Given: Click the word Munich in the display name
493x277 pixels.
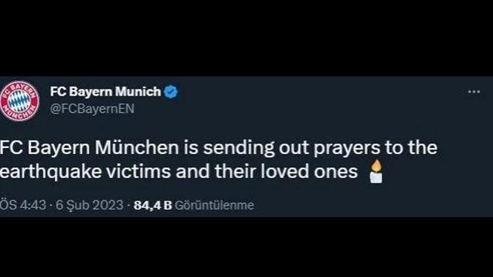Looking at the screenshot, I should tap(138, 92).
